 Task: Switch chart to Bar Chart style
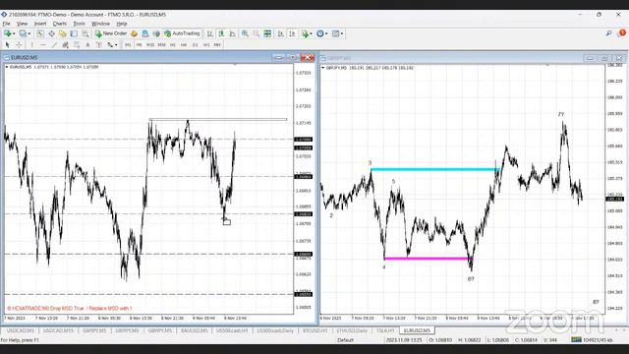point(209,33)
